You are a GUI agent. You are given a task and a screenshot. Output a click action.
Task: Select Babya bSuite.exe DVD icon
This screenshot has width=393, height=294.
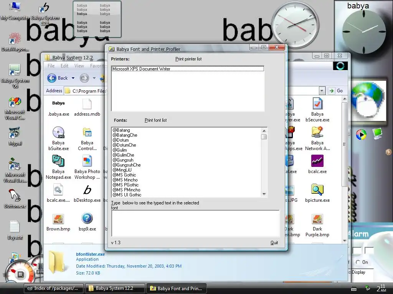pos(58,139)
